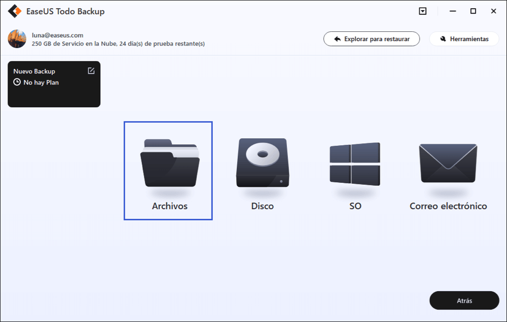Click the 250 GB cloud service trial text
507x322 pixels.
pyautogui.click(x=118, y=44)
